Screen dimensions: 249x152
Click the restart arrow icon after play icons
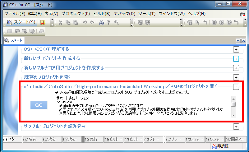[x=237, y=23]
